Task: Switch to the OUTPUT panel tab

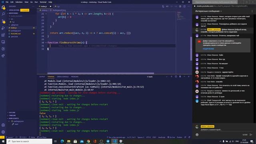Action: click(42, 76)
